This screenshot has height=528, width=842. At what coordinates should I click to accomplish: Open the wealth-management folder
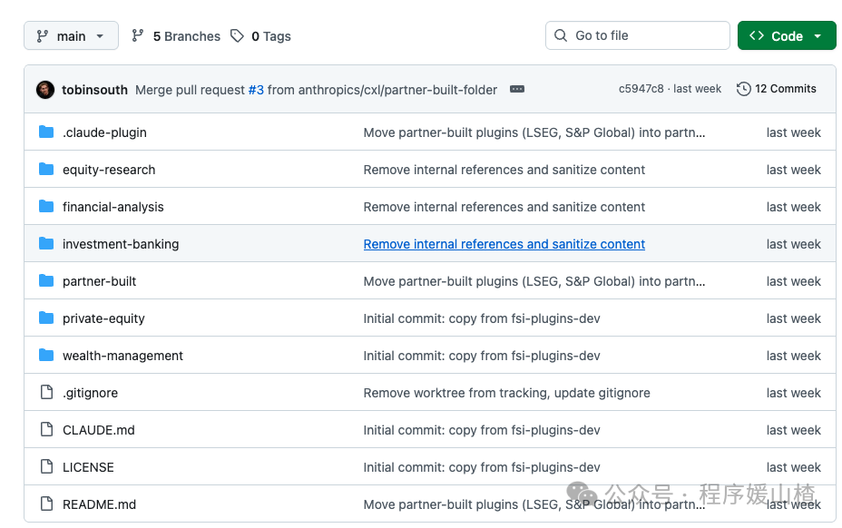(122, 356)
